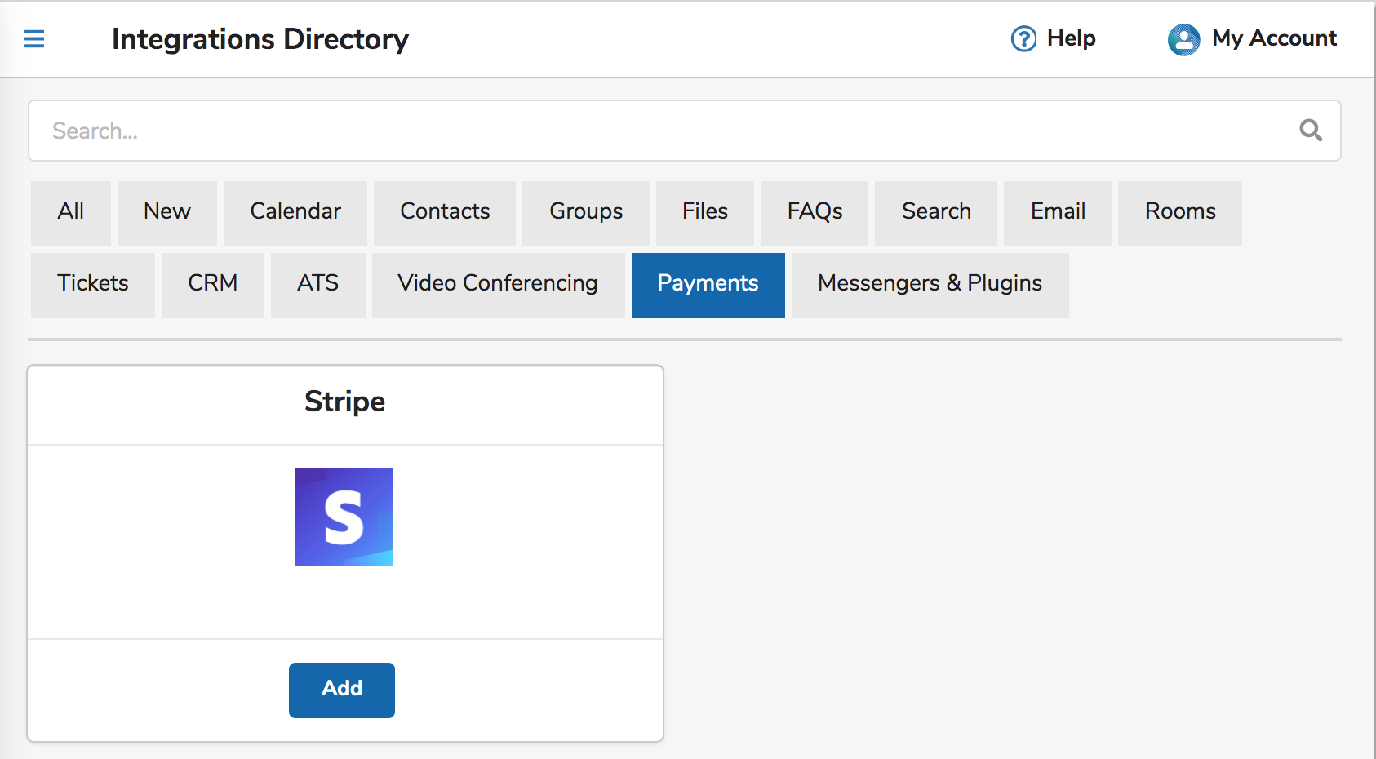Show the Files integrations

pyautogui.click(x=705, y=213)
